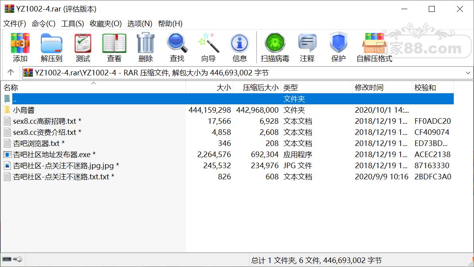Click the Scan Virus (扫描病毒) icon

coord(275,43)
